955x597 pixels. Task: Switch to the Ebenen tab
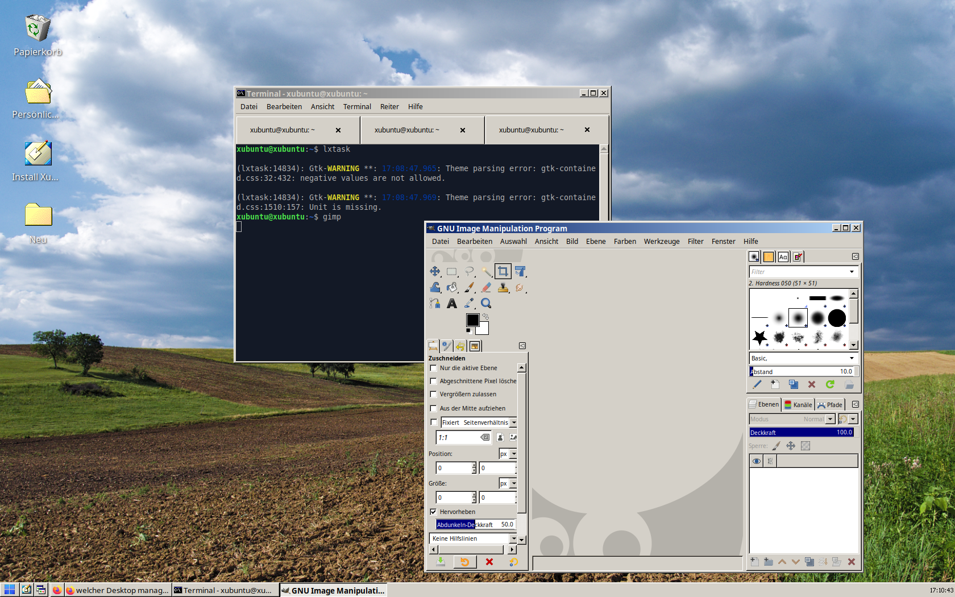coord(764,404)
